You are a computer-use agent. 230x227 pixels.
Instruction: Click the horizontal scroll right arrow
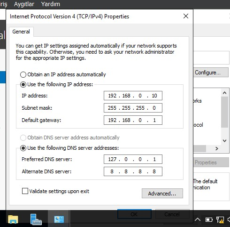click(x=217, y=148)
